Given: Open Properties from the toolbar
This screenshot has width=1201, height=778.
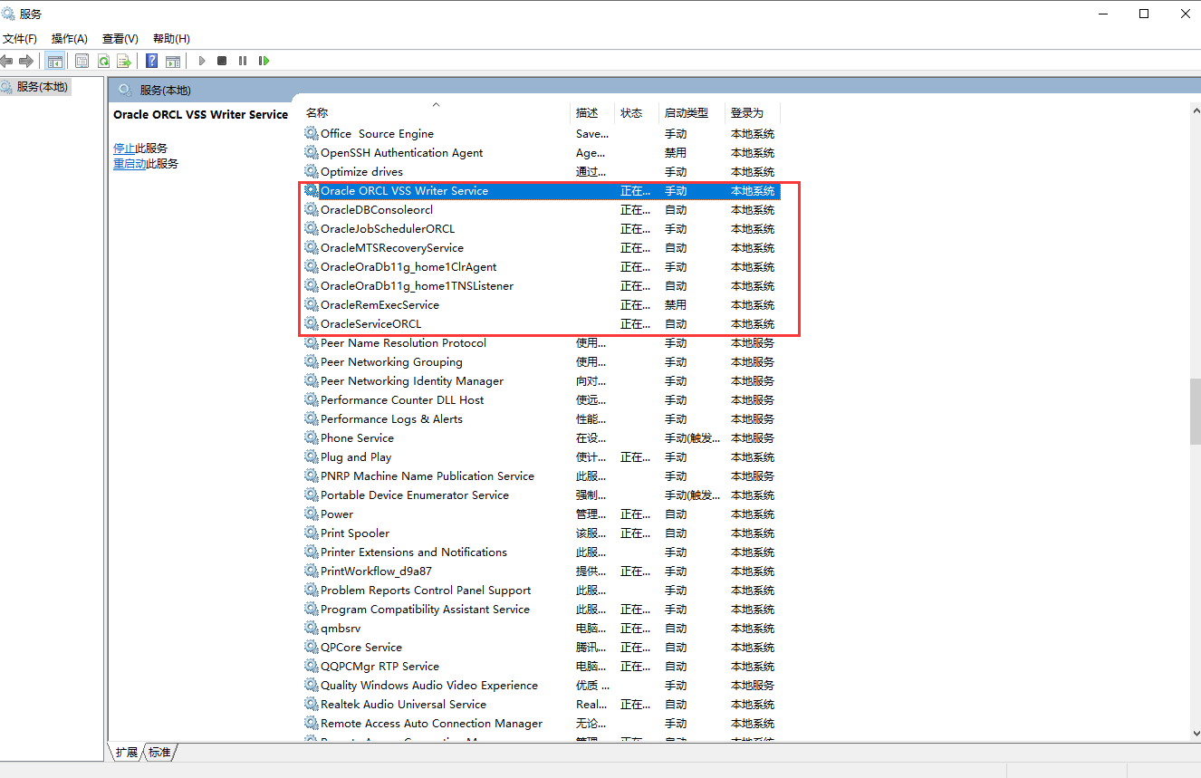Looking at the screenshot, I should (x=82, y=60).
